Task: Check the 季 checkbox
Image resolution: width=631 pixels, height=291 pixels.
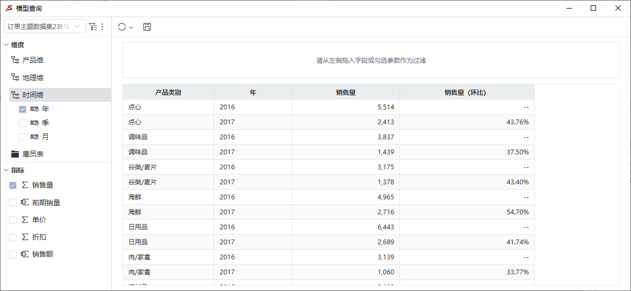Action: click(x=23, y=123)
